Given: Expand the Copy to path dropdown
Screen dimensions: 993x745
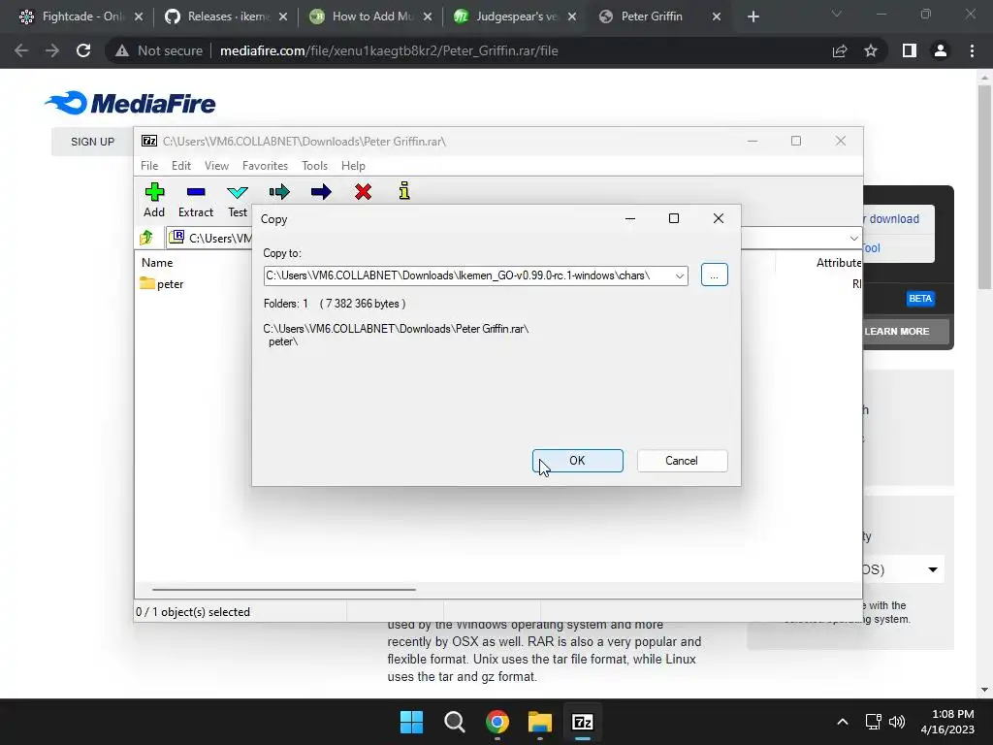Looking at the screenshot, I should (x=679, y=275).
